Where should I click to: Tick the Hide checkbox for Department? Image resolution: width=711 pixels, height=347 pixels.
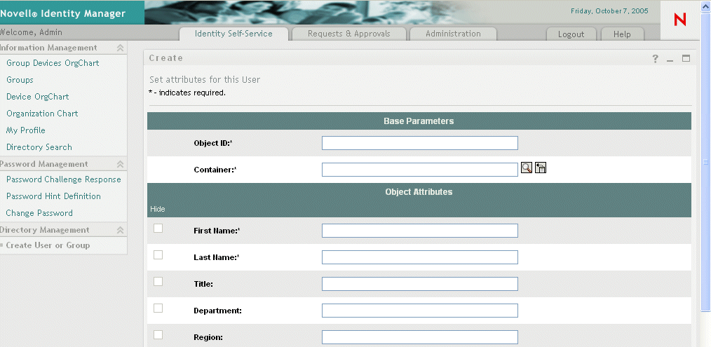point(158,308)
